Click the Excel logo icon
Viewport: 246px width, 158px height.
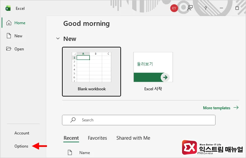8,8
